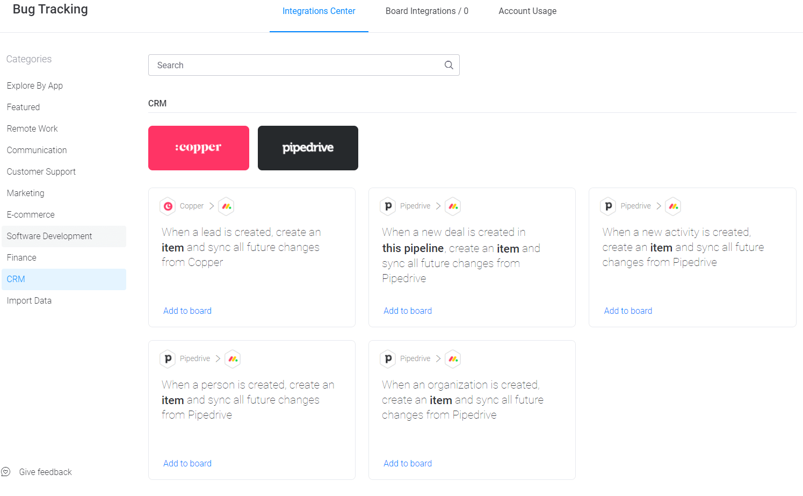
Task: Click bold 'item' in the organization recipe
Action: tap(441, 400)
